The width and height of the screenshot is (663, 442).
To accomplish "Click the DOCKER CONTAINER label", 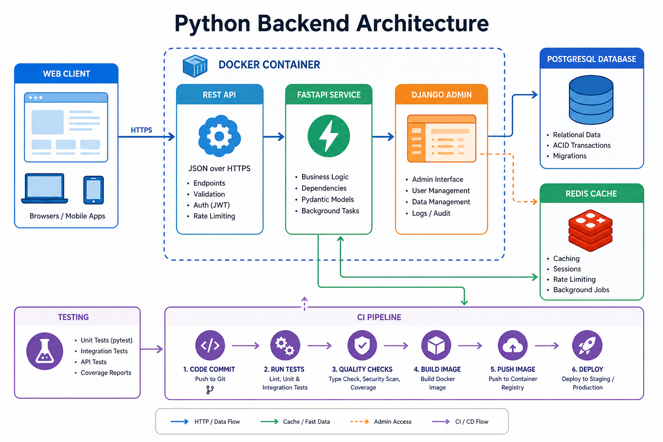I will pyautogui.click(x=269, y=65).
